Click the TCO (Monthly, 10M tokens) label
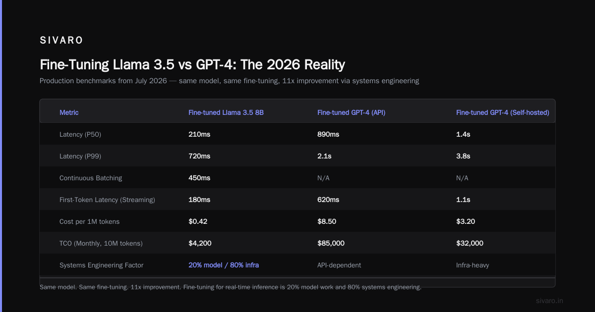Image resolution: width=595 pixels, height=312 pixels. point(101,243)
